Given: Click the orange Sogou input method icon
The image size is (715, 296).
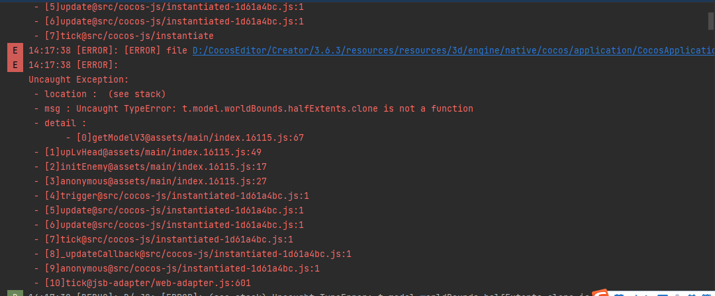Looking at the screenshot, I should tap(600, 293).
